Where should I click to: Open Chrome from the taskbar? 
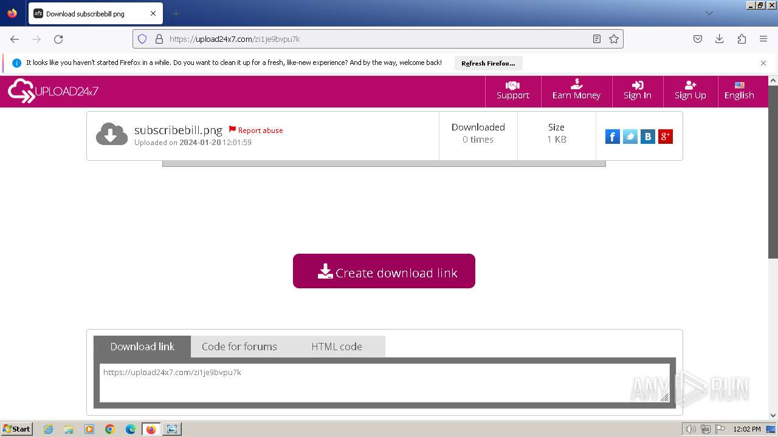click(110, 429)
